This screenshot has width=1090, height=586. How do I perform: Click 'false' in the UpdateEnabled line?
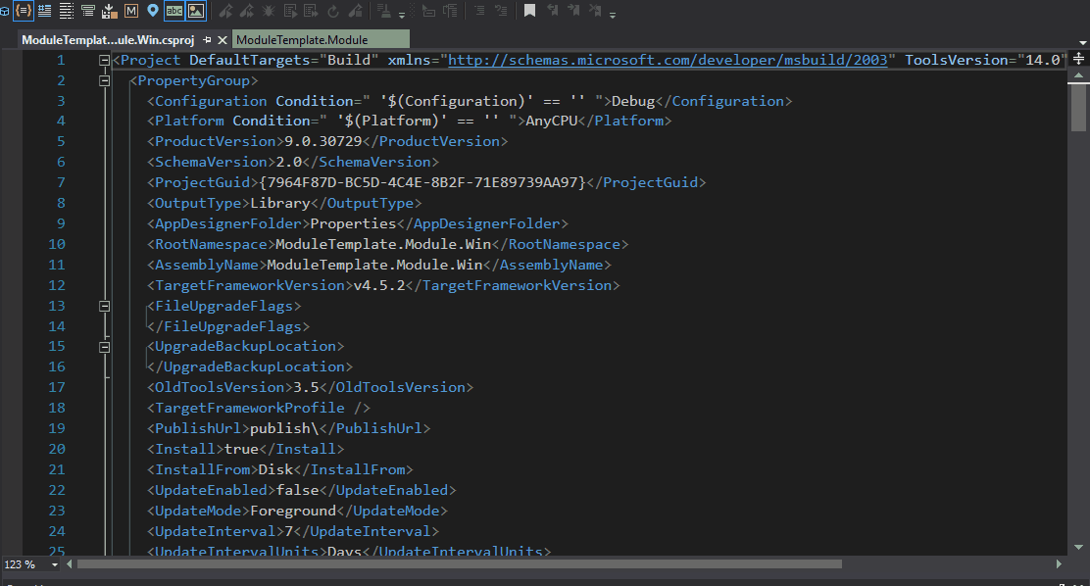298,491
